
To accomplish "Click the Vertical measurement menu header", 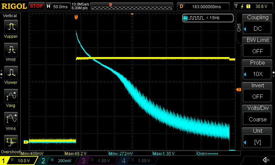I will click(x=10, y=16).
